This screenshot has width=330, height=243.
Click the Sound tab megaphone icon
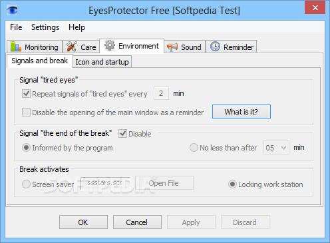(x=172, y=47)
